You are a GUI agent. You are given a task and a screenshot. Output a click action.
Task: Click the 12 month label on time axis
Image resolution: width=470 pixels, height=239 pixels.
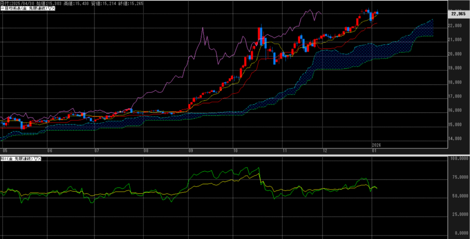tap(325, 150)
